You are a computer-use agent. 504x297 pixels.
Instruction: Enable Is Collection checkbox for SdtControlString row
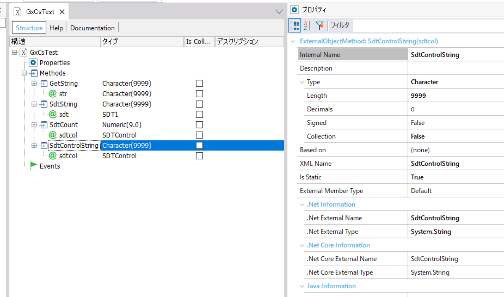tap(199, 145)
